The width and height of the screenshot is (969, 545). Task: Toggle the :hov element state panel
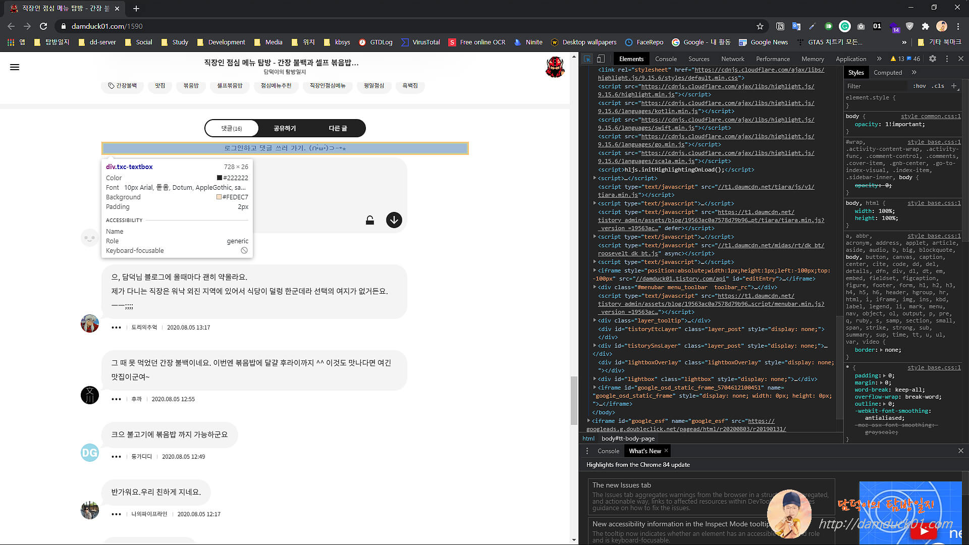(x=919, y=86)
